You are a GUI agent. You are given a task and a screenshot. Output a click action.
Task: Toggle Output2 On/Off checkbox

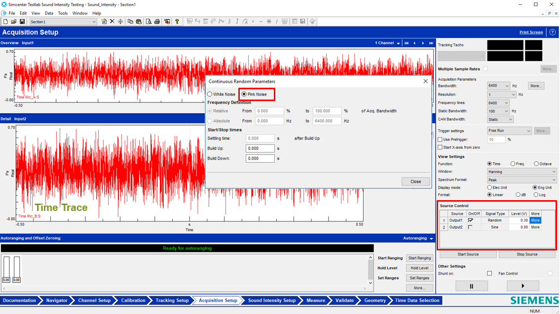pos(470,227)
